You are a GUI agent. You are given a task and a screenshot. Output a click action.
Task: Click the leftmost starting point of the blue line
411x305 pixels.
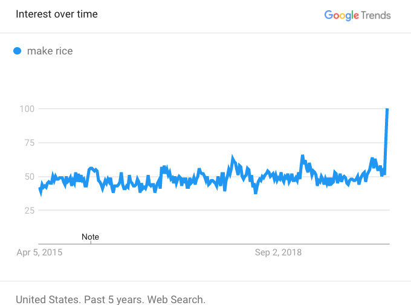40,189
